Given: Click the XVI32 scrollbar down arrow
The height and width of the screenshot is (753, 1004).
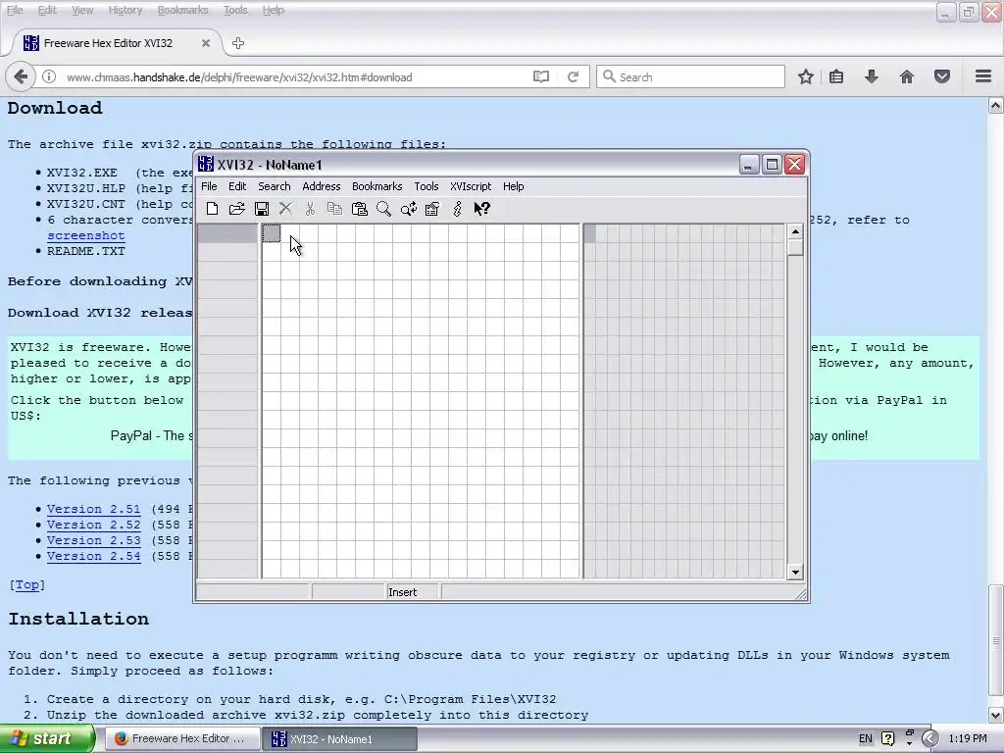Looking at the screenshot, I should [x=795, y=573].
